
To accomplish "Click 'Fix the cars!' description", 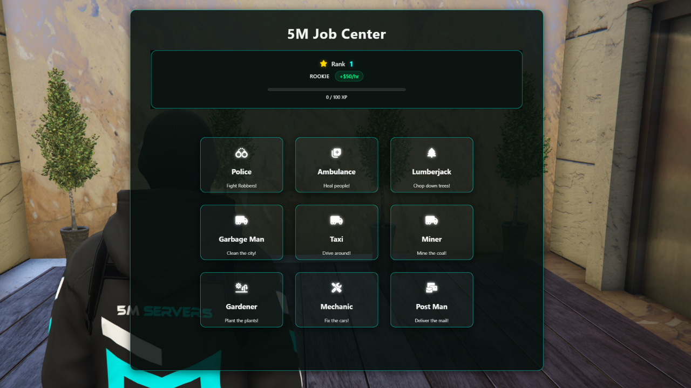I will coord(336,321).
